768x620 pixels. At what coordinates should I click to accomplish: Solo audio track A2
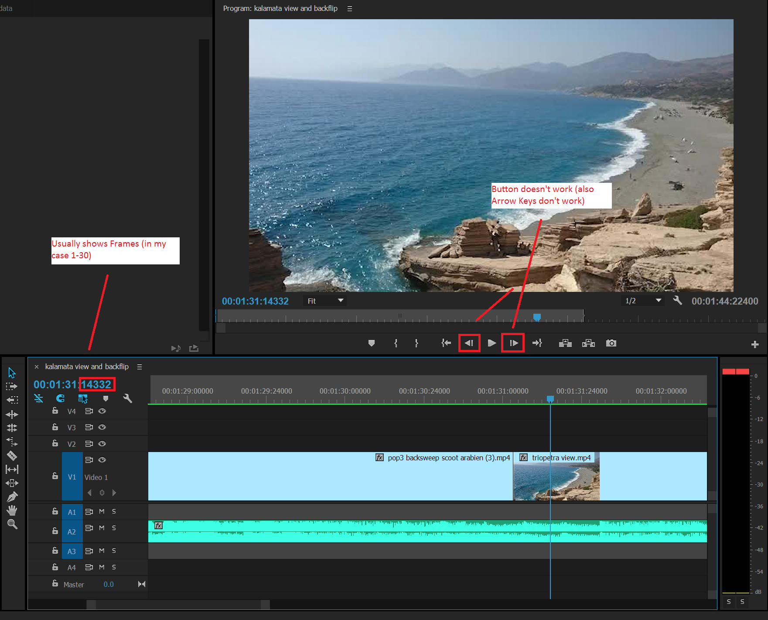(114, 528)
